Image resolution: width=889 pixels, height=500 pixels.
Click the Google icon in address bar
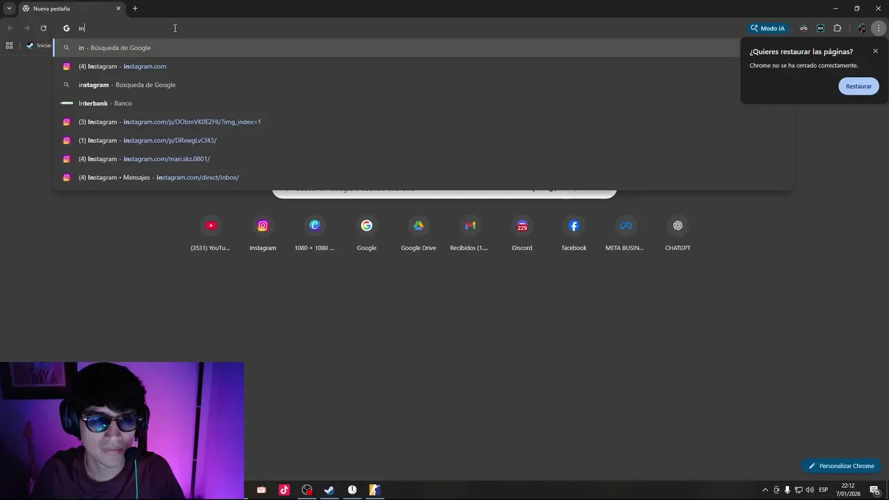pyautogui.click(x=67, y=28)
